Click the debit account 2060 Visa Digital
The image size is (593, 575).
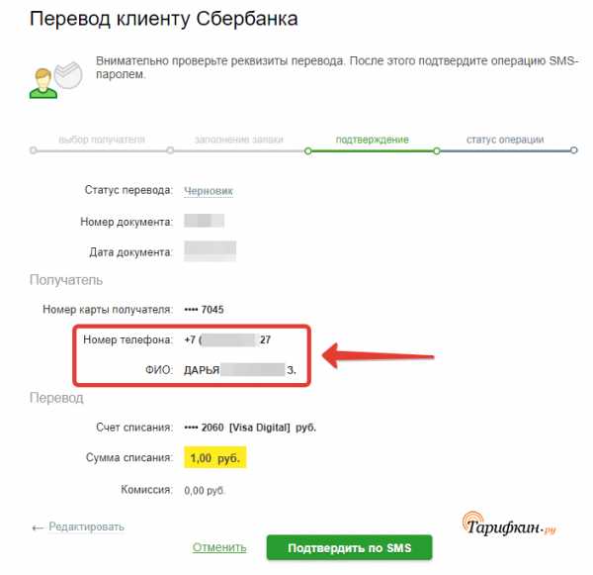pos(250,428)
